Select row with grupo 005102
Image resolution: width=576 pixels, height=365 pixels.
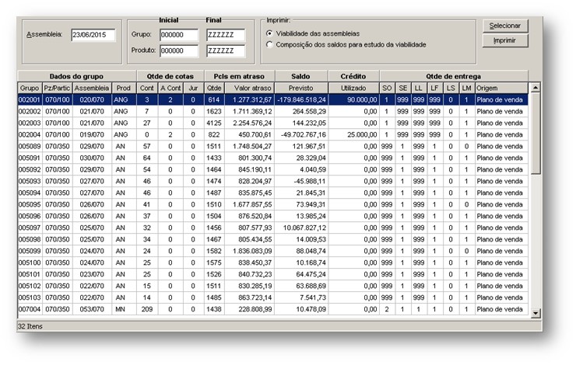point(273,286)
